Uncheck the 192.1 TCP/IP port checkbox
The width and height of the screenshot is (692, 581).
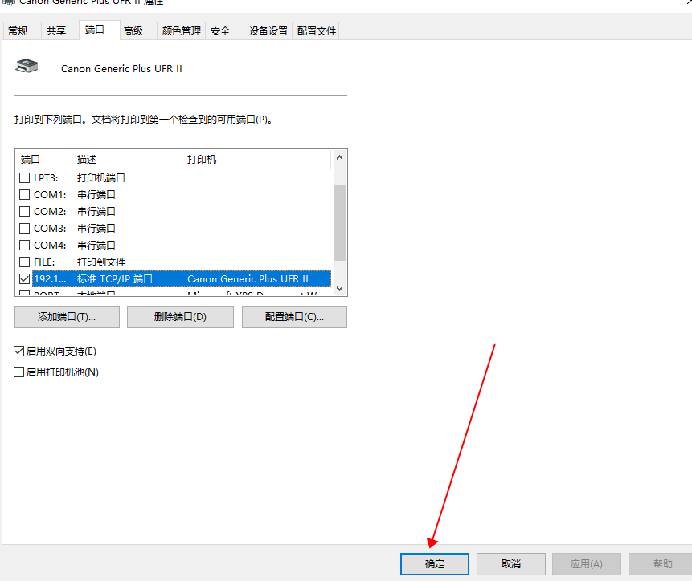pos(25,279)
